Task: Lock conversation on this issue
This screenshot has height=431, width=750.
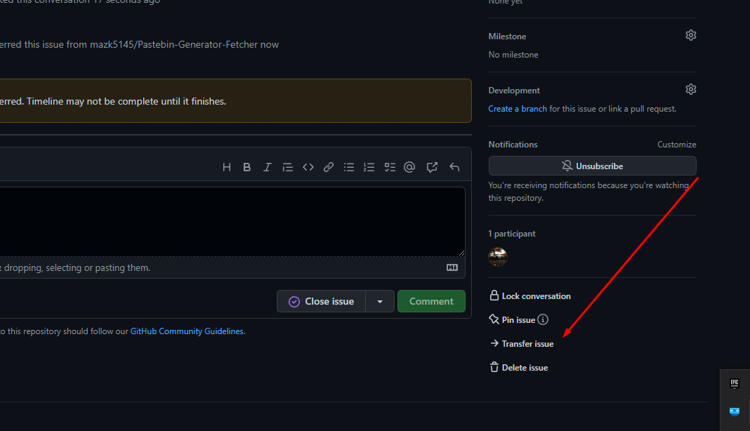Action: pyautogui.click(x=530, y=296)
